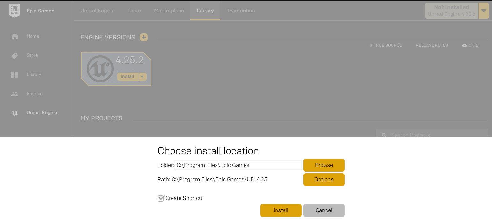Click the UE4 logo on the 4.25.2 tile

pyautogui.click(x=100, y=68)
